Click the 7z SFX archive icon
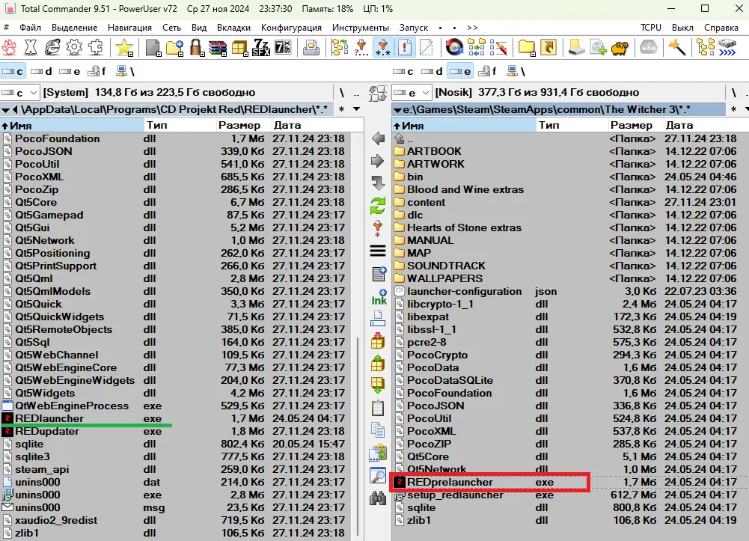The image size is (749, 541). [x=261, y=47]
